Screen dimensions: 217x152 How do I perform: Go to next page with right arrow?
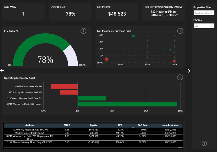[188, 71]
